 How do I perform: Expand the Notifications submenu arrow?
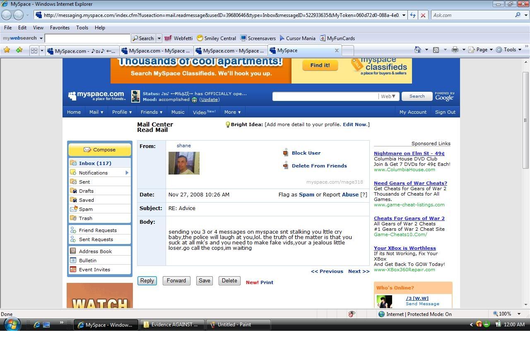(127, 172)
